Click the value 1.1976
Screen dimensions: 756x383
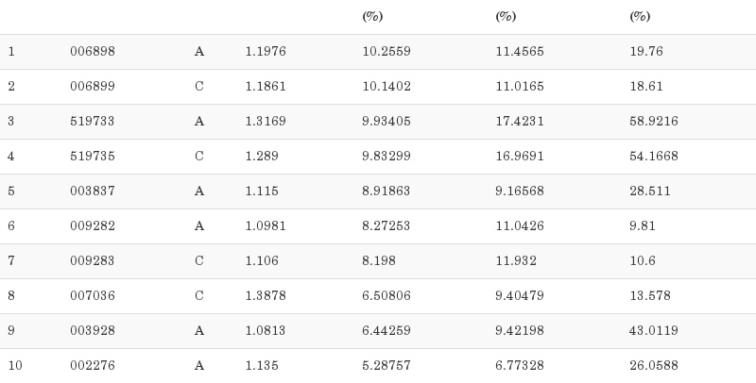[266, 52]
